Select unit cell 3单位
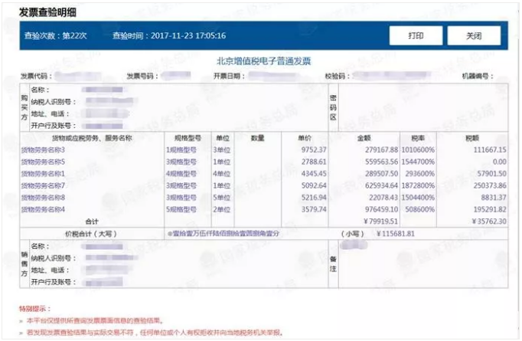Image resolution: width=522 pixels, height=341 pixels. coord(222,150)
